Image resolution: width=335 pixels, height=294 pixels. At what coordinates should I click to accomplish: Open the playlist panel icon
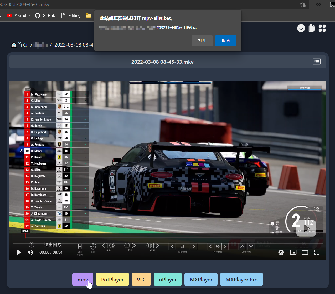(317, 62)
